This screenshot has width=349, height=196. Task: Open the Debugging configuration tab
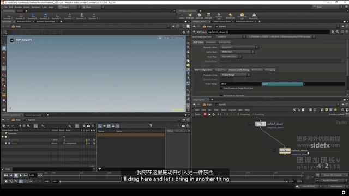270,70
